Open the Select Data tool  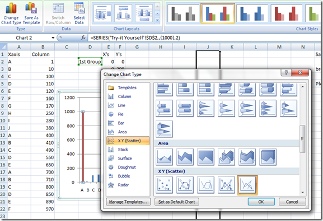[x=79, y=13]
